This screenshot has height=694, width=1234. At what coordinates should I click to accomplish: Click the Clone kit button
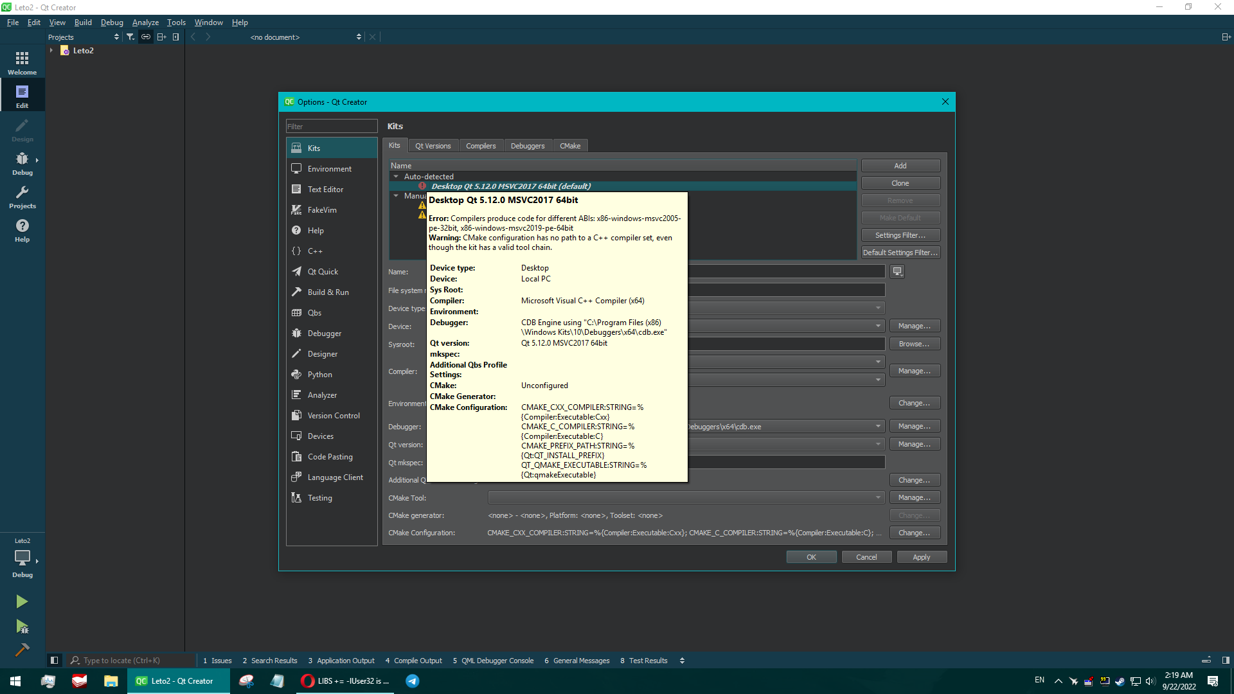pyautogui.click(x=900, y=183)
